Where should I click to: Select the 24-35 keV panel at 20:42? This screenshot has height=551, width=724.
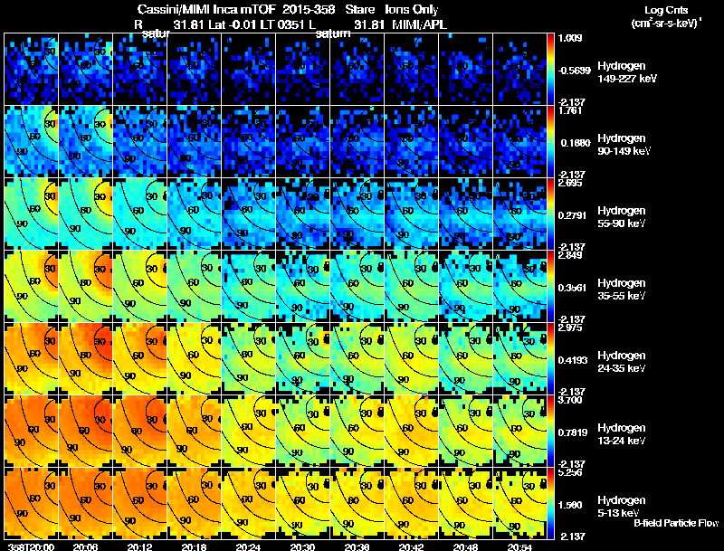coord(412,359)
